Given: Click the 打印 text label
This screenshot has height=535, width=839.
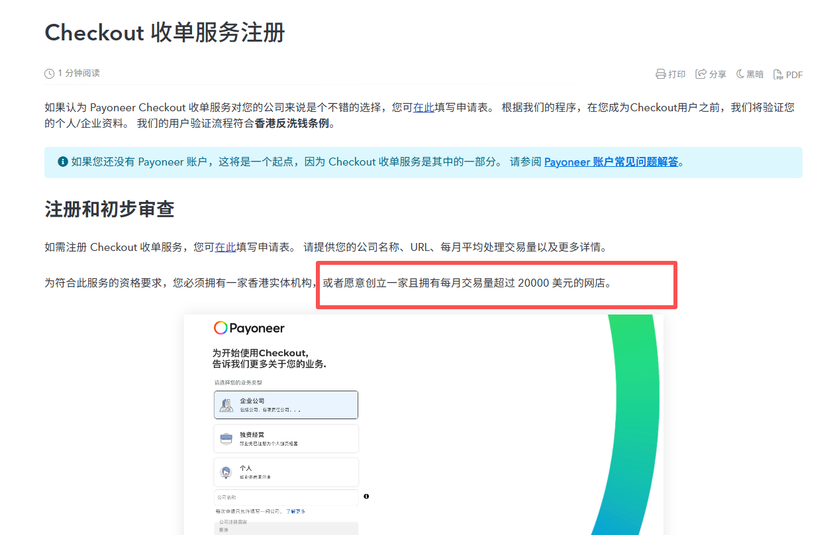Looking at the screenshot, I should [x=677, y=74].
